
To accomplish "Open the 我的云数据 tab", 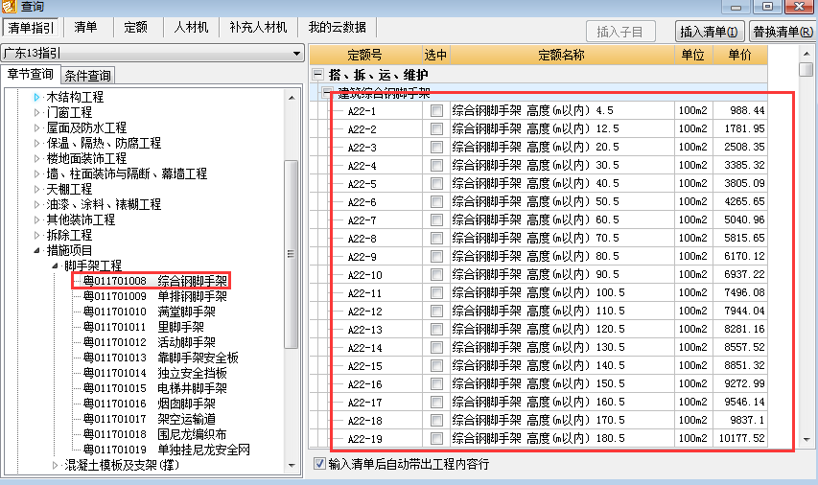I will 337,27.
